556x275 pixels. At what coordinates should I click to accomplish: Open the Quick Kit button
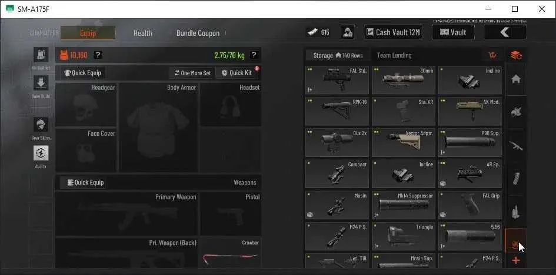pos(237,73)
